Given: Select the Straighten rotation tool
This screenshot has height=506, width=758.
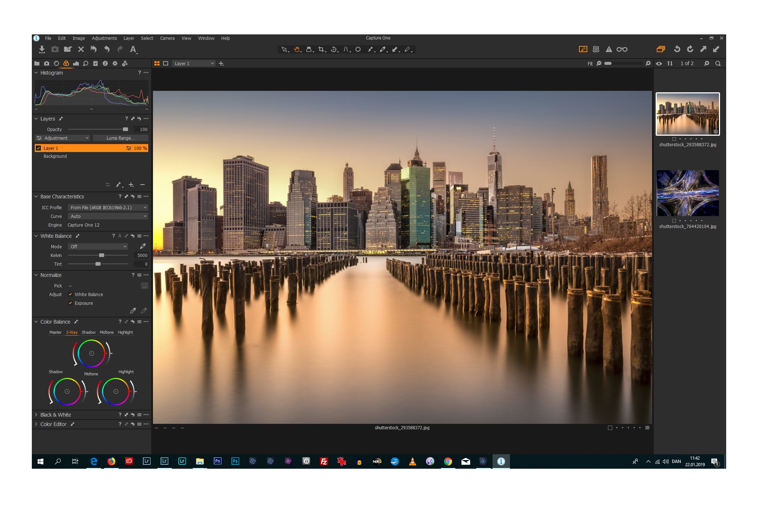Looking at the screenshot, I should pyautogui.click(x=333, y=49).
